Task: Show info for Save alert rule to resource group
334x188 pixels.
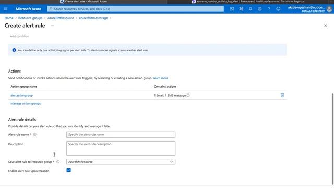Action: pyautogui.click(x=58, y=162)
